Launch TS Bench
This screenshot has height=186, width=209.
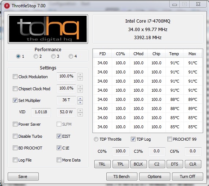pyautogui.click(x=122, y=176)
